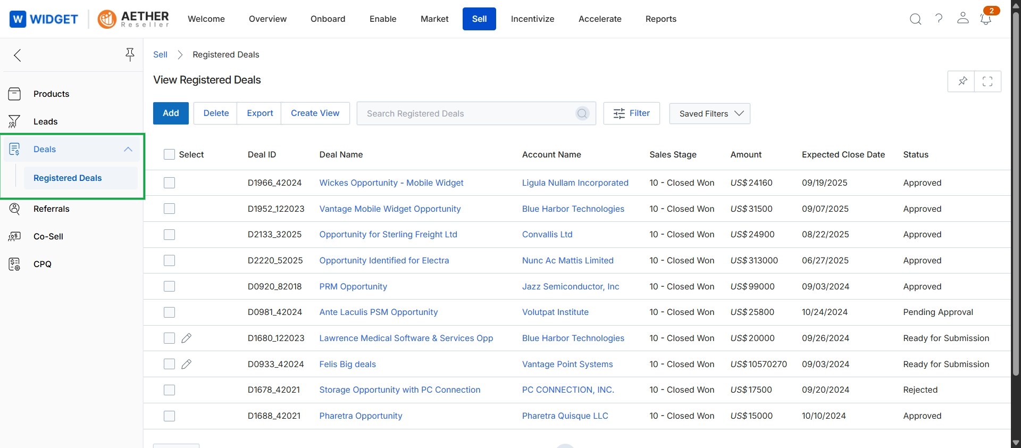Open the Overview menu
This screenshot has height=448, width=1021.
tap(267, 19)
